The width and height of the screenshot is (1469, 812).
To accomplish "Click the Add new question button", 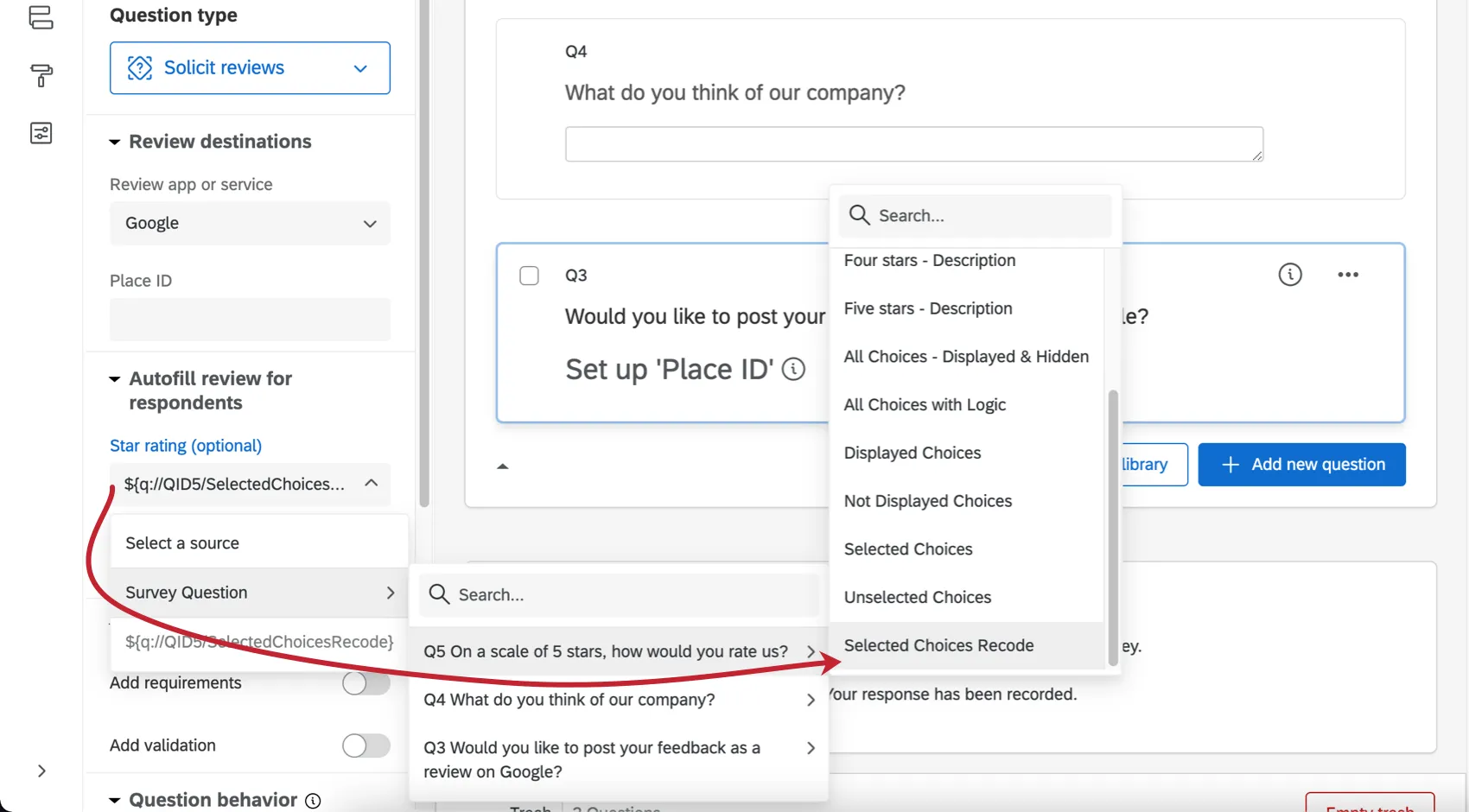I will (1301, 465).
